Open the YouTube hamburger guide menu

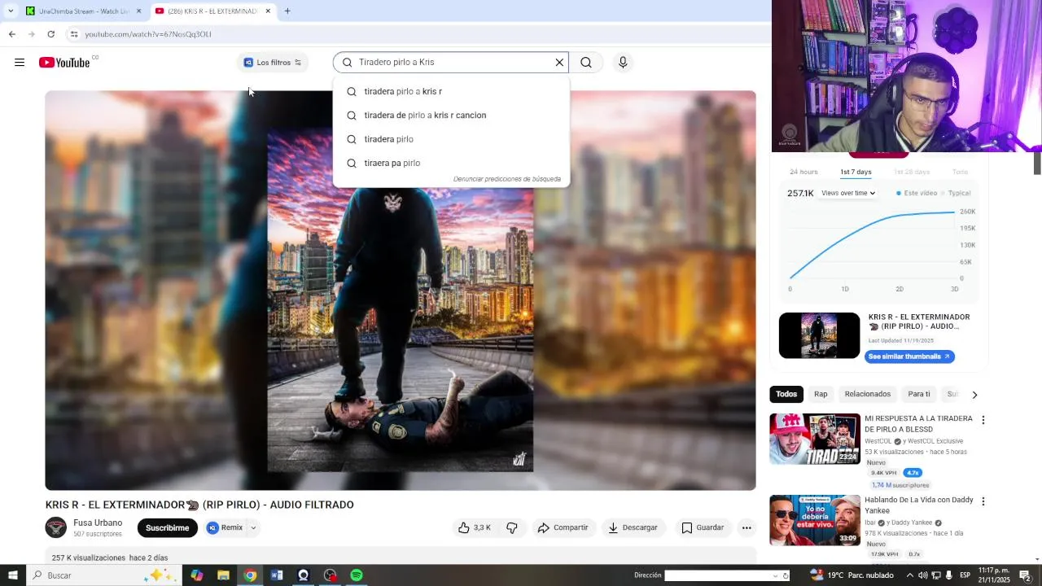click(x=20, y=63)
